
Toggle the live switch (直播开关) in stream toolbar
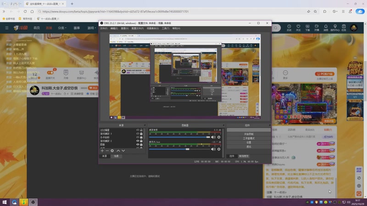click(50, 73)
